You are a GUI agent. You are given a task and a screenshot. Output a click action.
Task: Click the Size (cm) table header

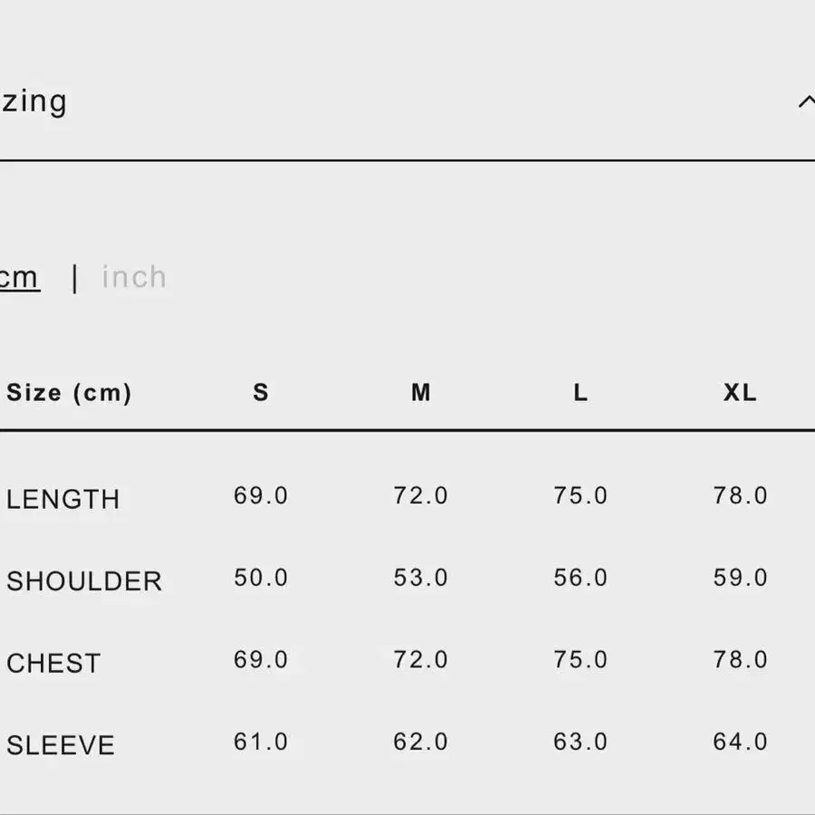click(x=69, y=393)
